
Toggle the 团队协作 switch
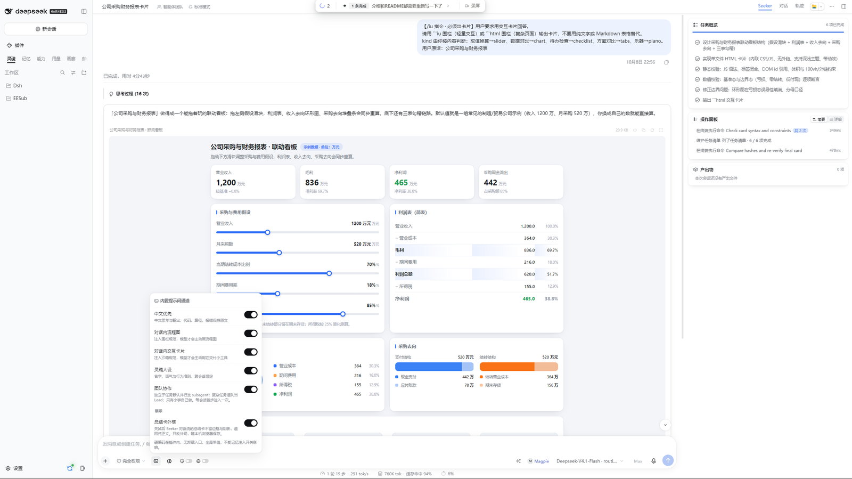click(x=251, y=389)
